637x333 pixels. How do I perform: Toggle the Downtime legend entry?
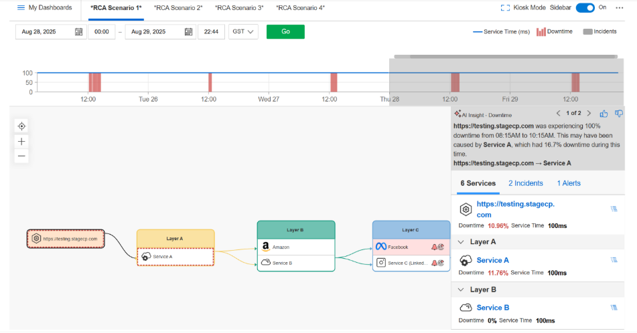[555, 31]
